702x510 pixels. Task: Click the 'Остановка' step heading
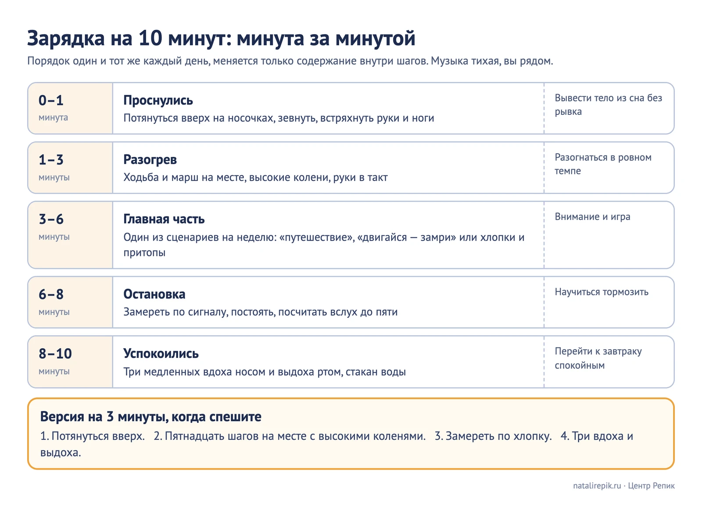pyautogui.click(x=154, y=294)
